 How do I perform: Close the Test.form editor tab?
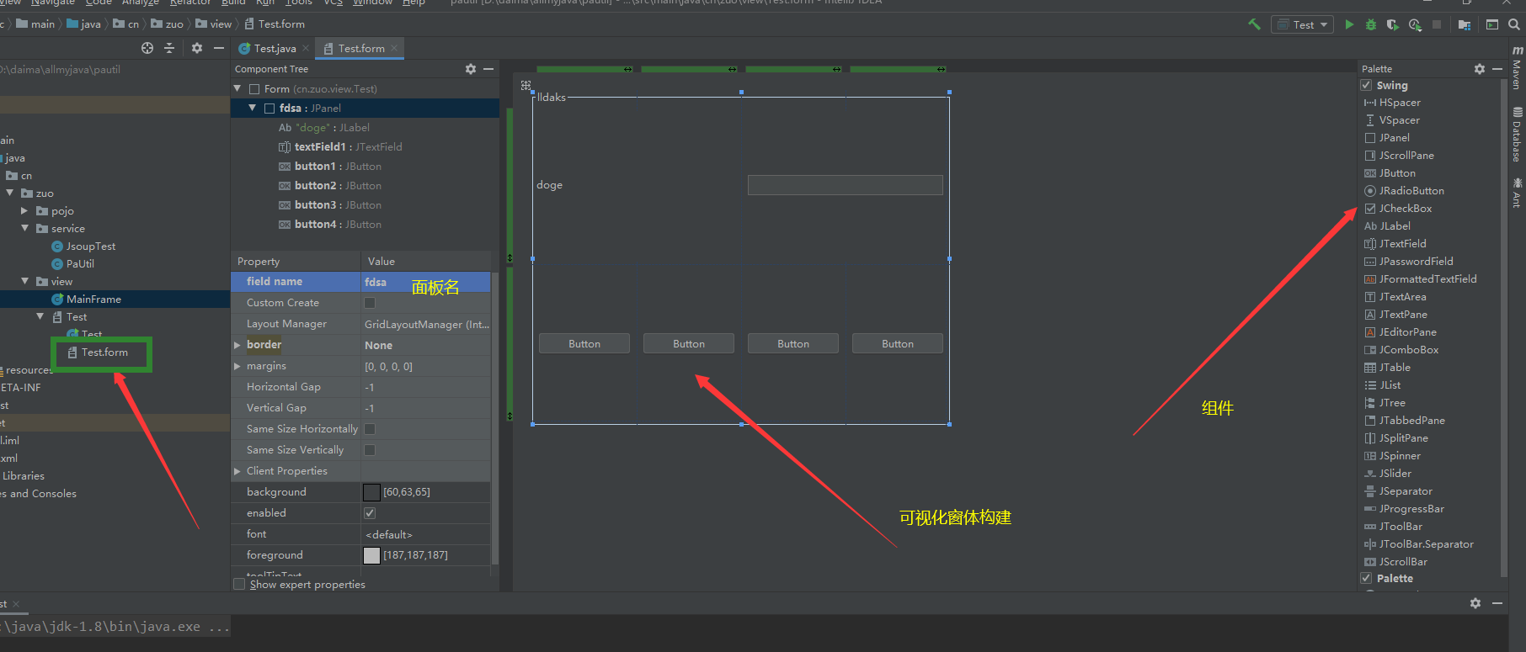394,48
